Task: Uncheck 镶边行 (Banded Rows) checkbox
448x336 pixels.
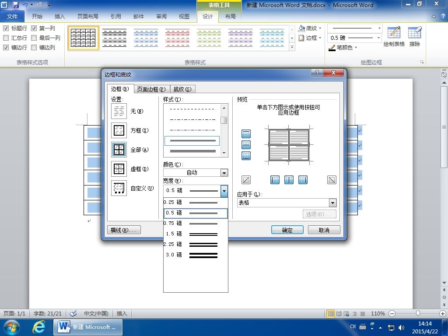Action: [6, 47]
